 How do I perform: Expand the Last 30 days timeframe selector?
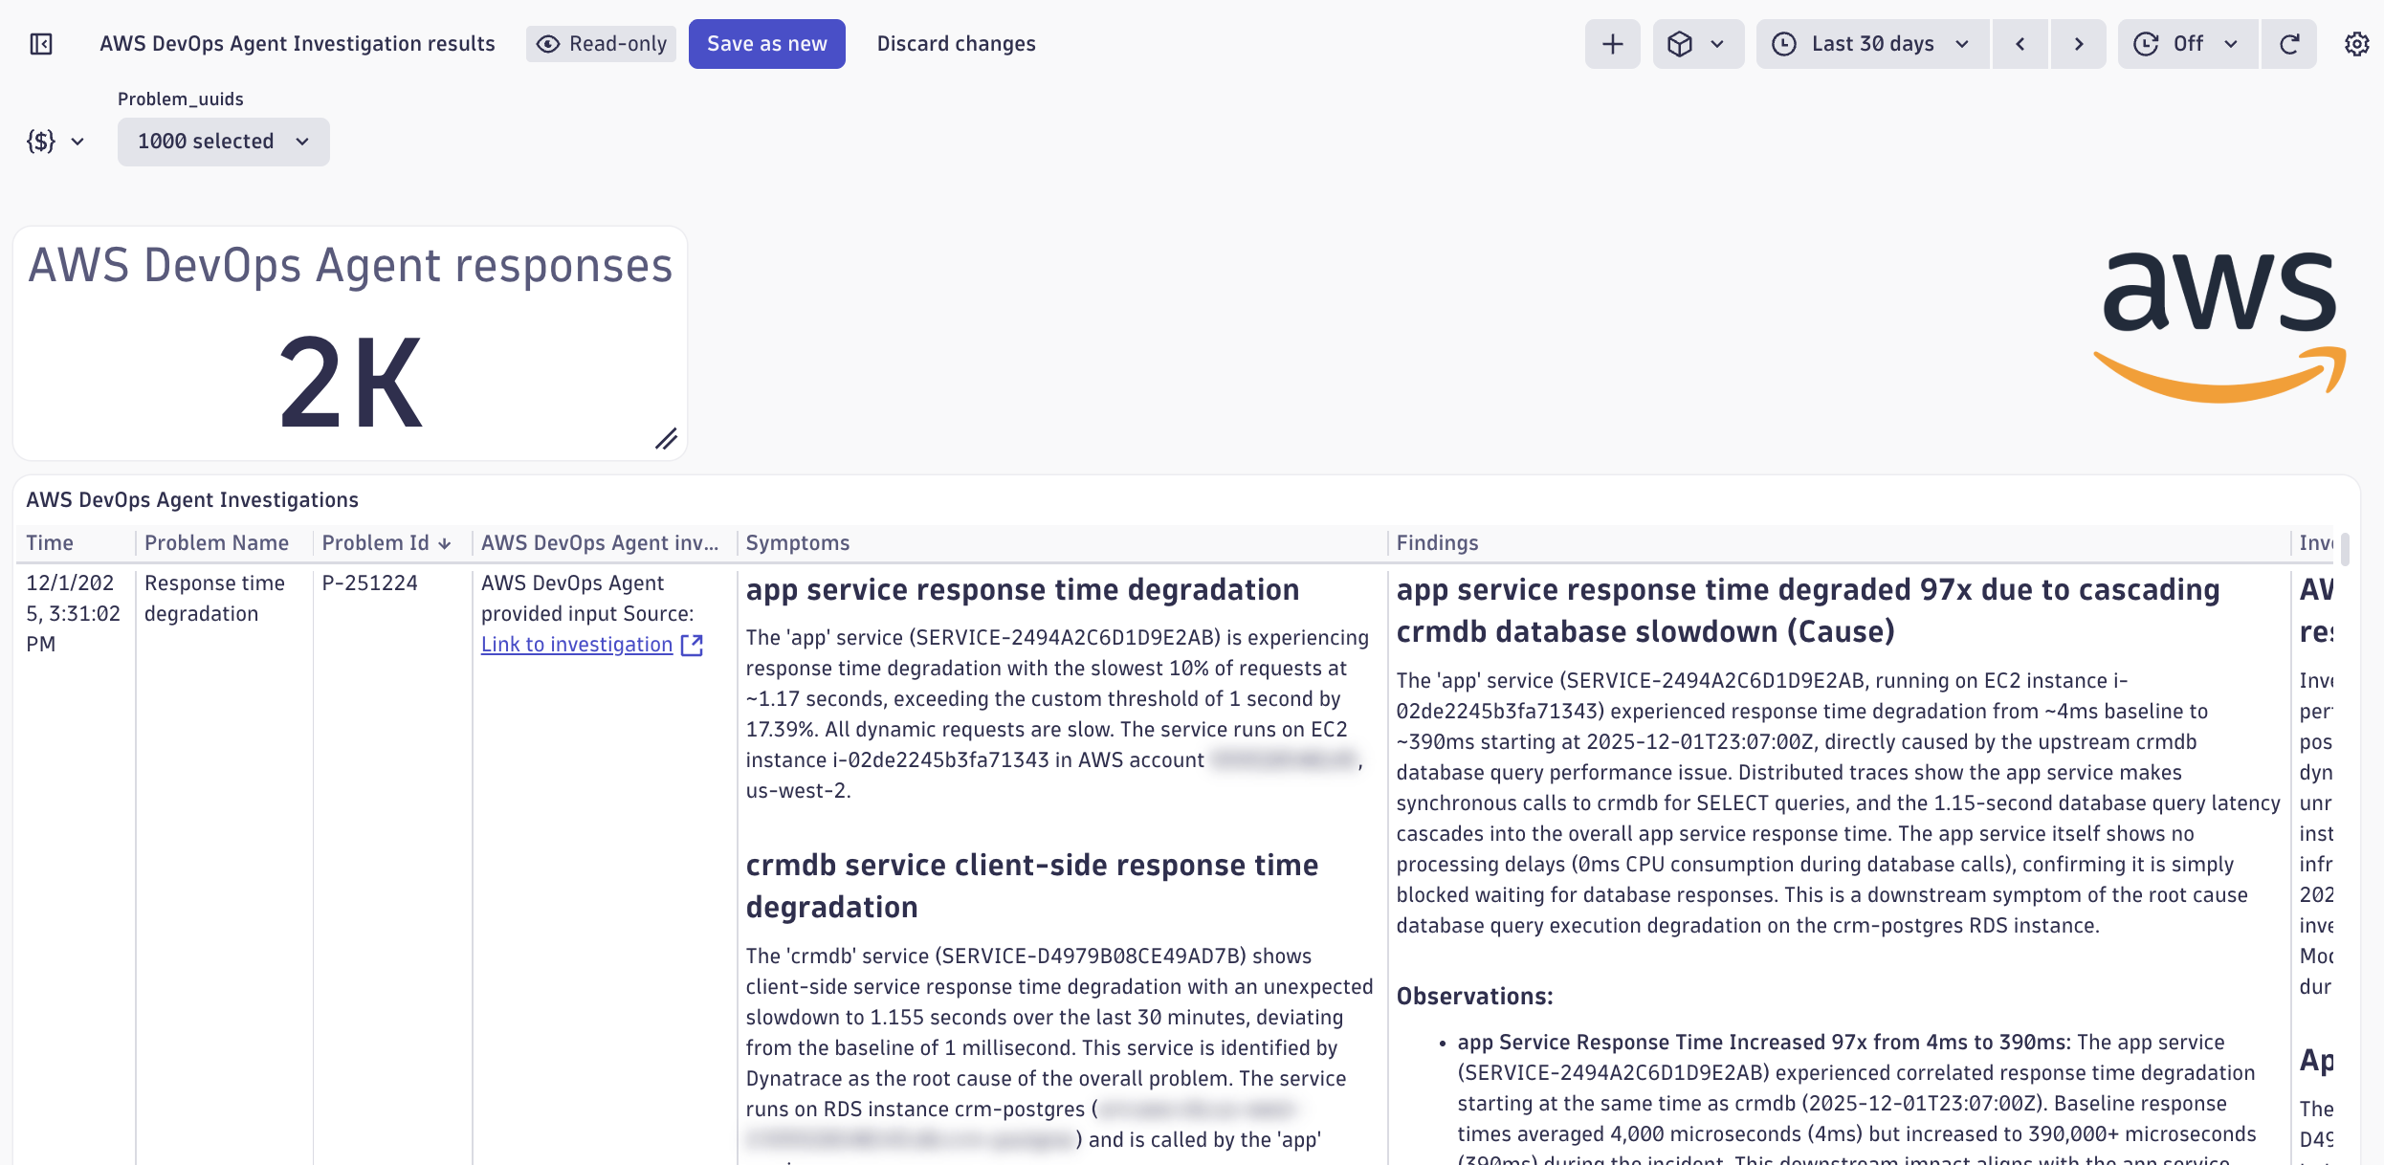click(x=1872, y=44)
